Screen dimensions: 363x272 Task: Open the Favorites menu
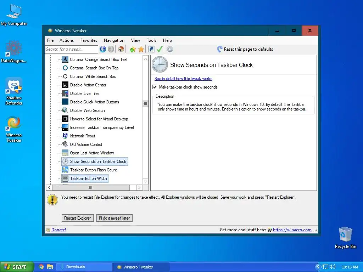[89, 40]
